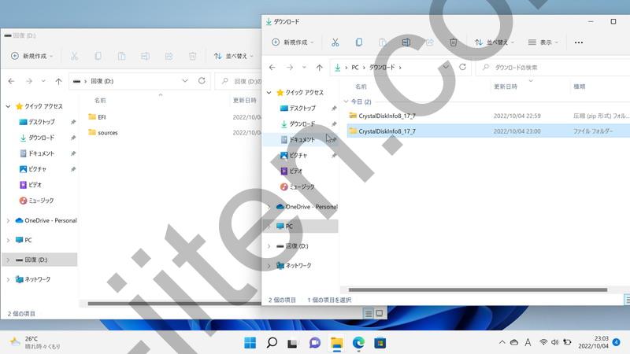Switch recovery window to details view

pos(368,313)
